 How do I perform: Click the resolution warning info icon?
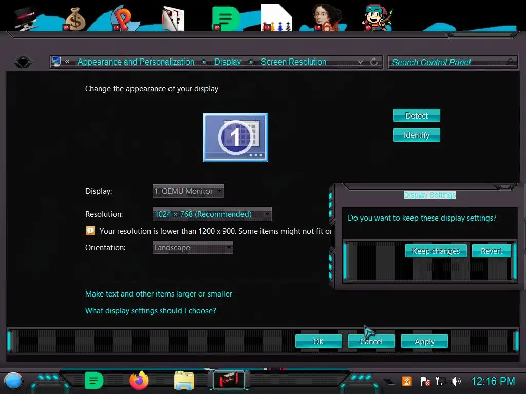90,231
